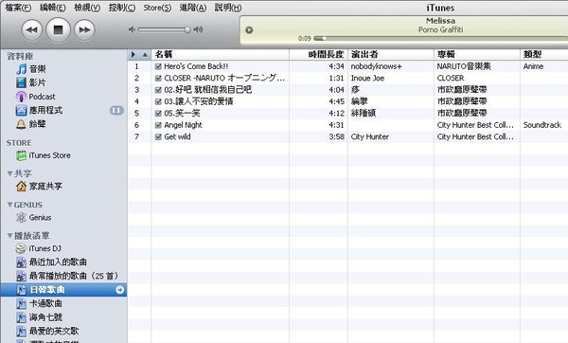This screenshot has height=343, width=568.
Task: Uncheck Get wild checkbox
Action: [158, 136]
